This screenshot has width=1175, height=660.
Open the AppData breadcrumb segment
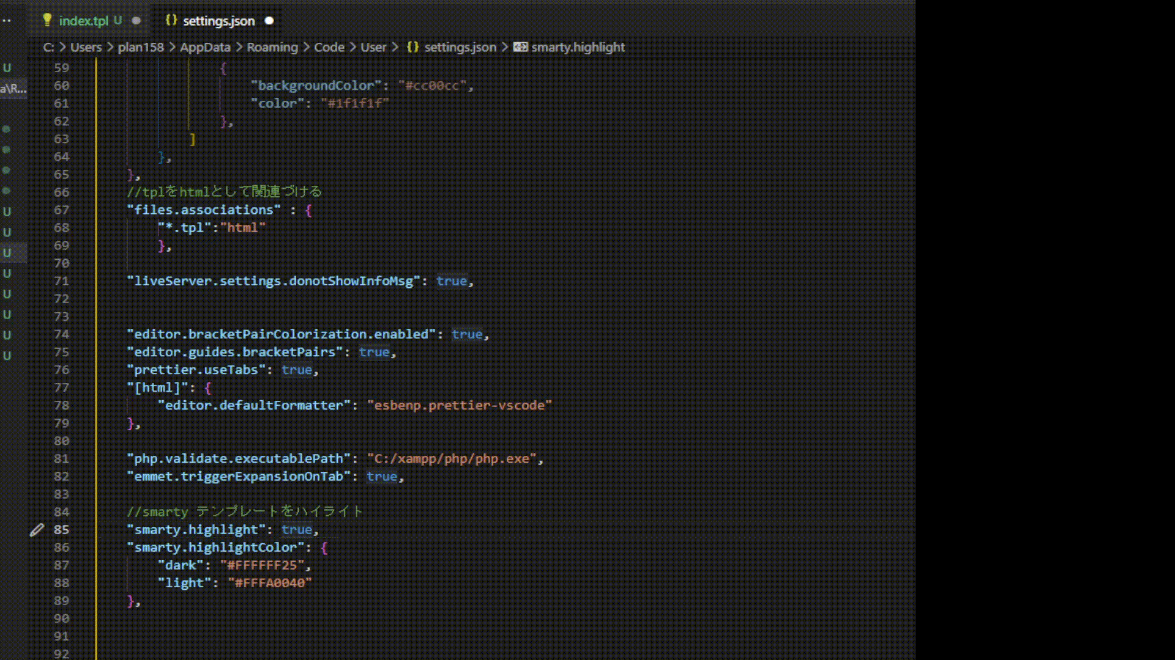click(x=205, y=47)
